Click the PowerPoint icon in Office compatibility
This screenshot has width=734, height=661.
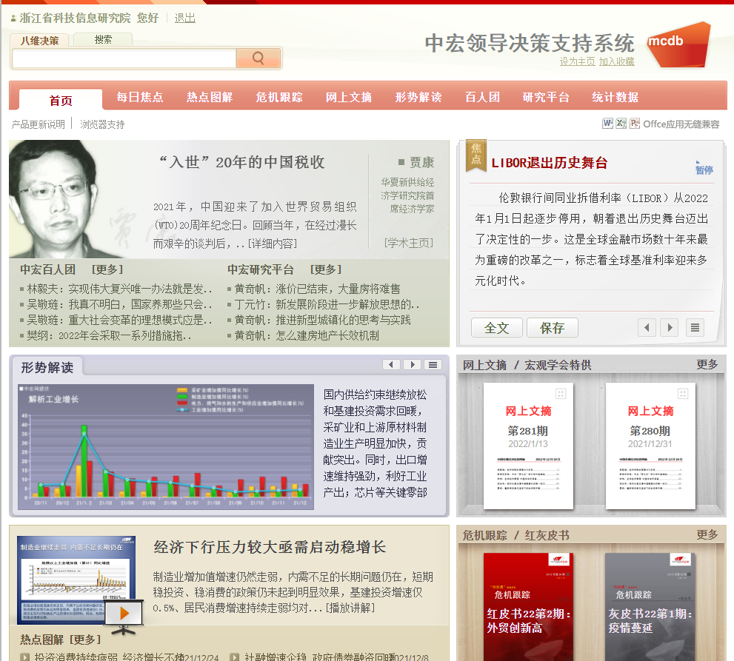[634, 124]
